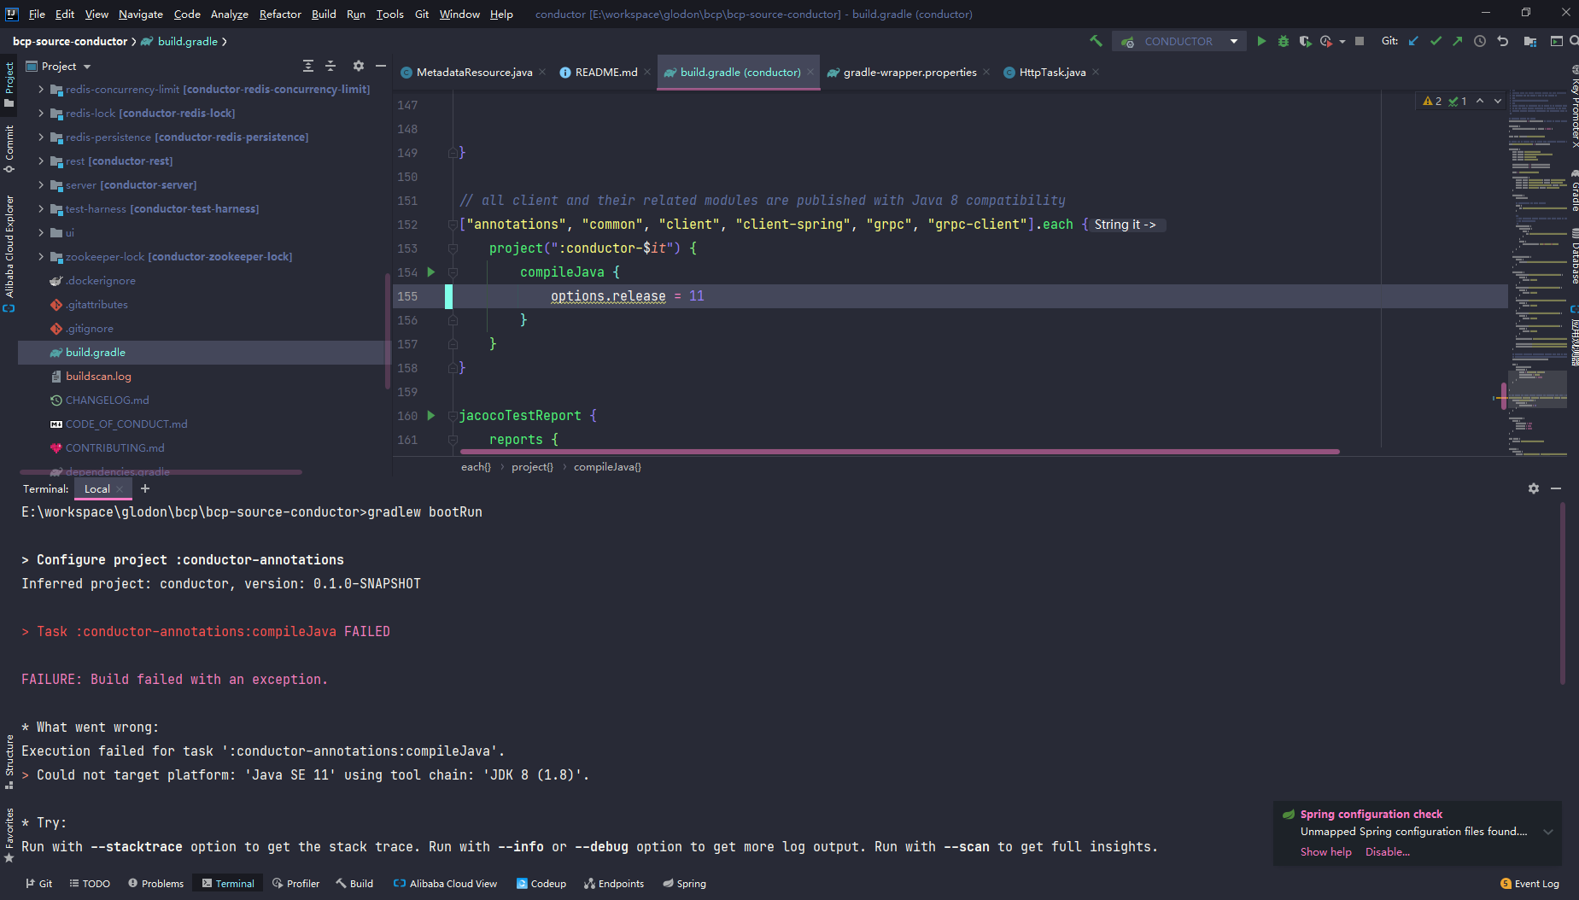1579x900 pixels.
Task: Stop the running process with the stop icon
Action: (1360, 40)
